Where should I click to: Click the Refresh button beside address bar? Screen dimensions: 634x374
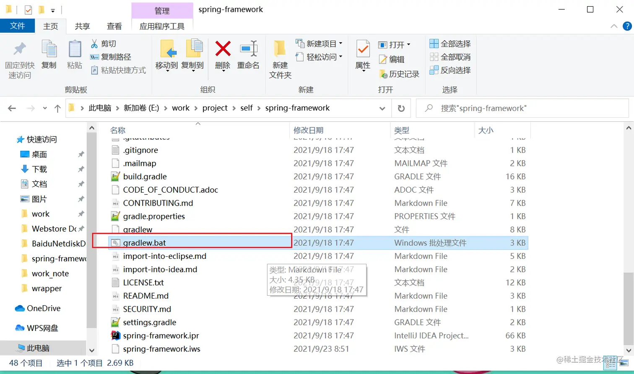[401, 108]
